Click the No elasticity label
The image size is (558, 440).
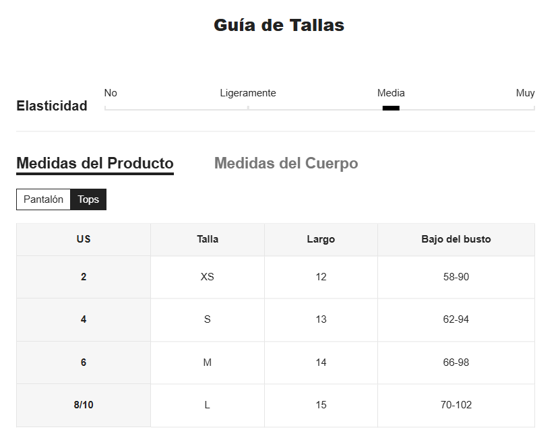[111, 93]
